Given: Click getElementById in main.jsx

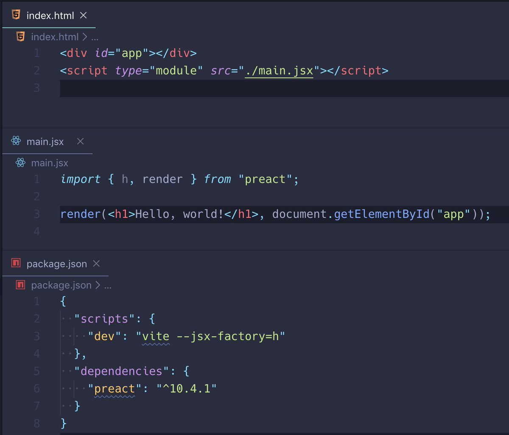Looking at the screenshot, I should tap(382, 214).
